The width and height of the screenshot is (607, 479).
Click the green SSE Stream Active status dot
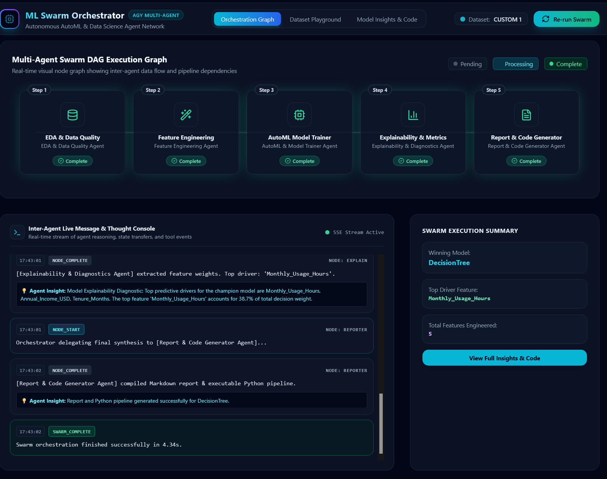(x=327, y=232)
